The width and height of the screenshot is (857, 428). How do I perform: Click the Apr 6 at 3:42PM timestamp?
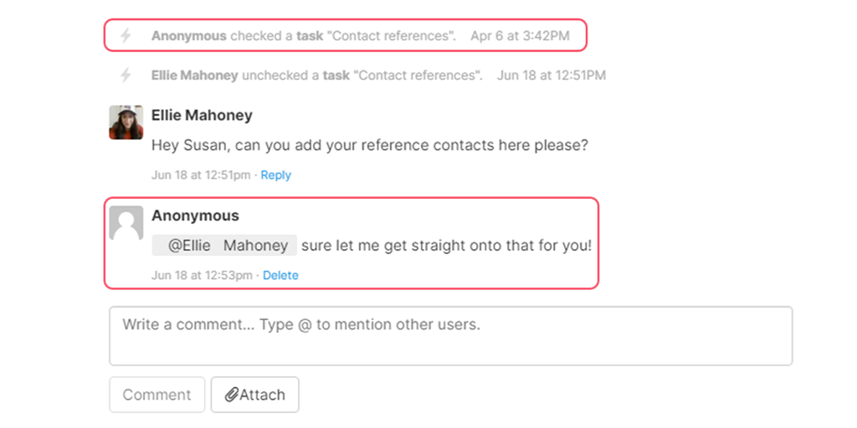520,36
